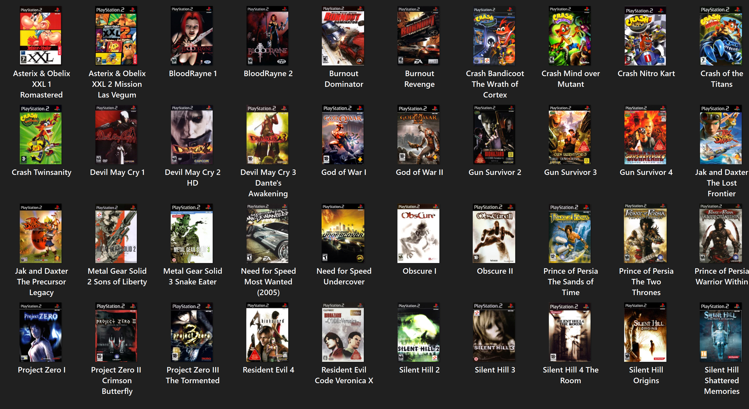Select the Resident Evil 4 cover art

pyautogui.click(x=267, y=332)
